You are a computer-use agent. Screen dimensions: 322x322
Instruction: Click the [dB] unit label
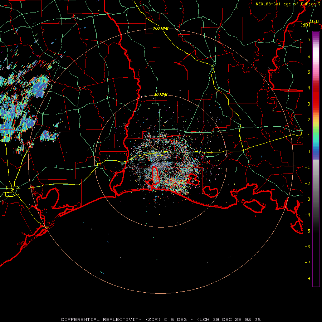click(x=305, y=25)
